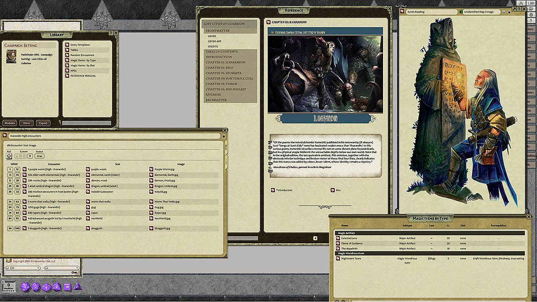The image size is (537, 302).
Task: Open the REFERENCE MANUAL link icon
Action: click(67, 76)
